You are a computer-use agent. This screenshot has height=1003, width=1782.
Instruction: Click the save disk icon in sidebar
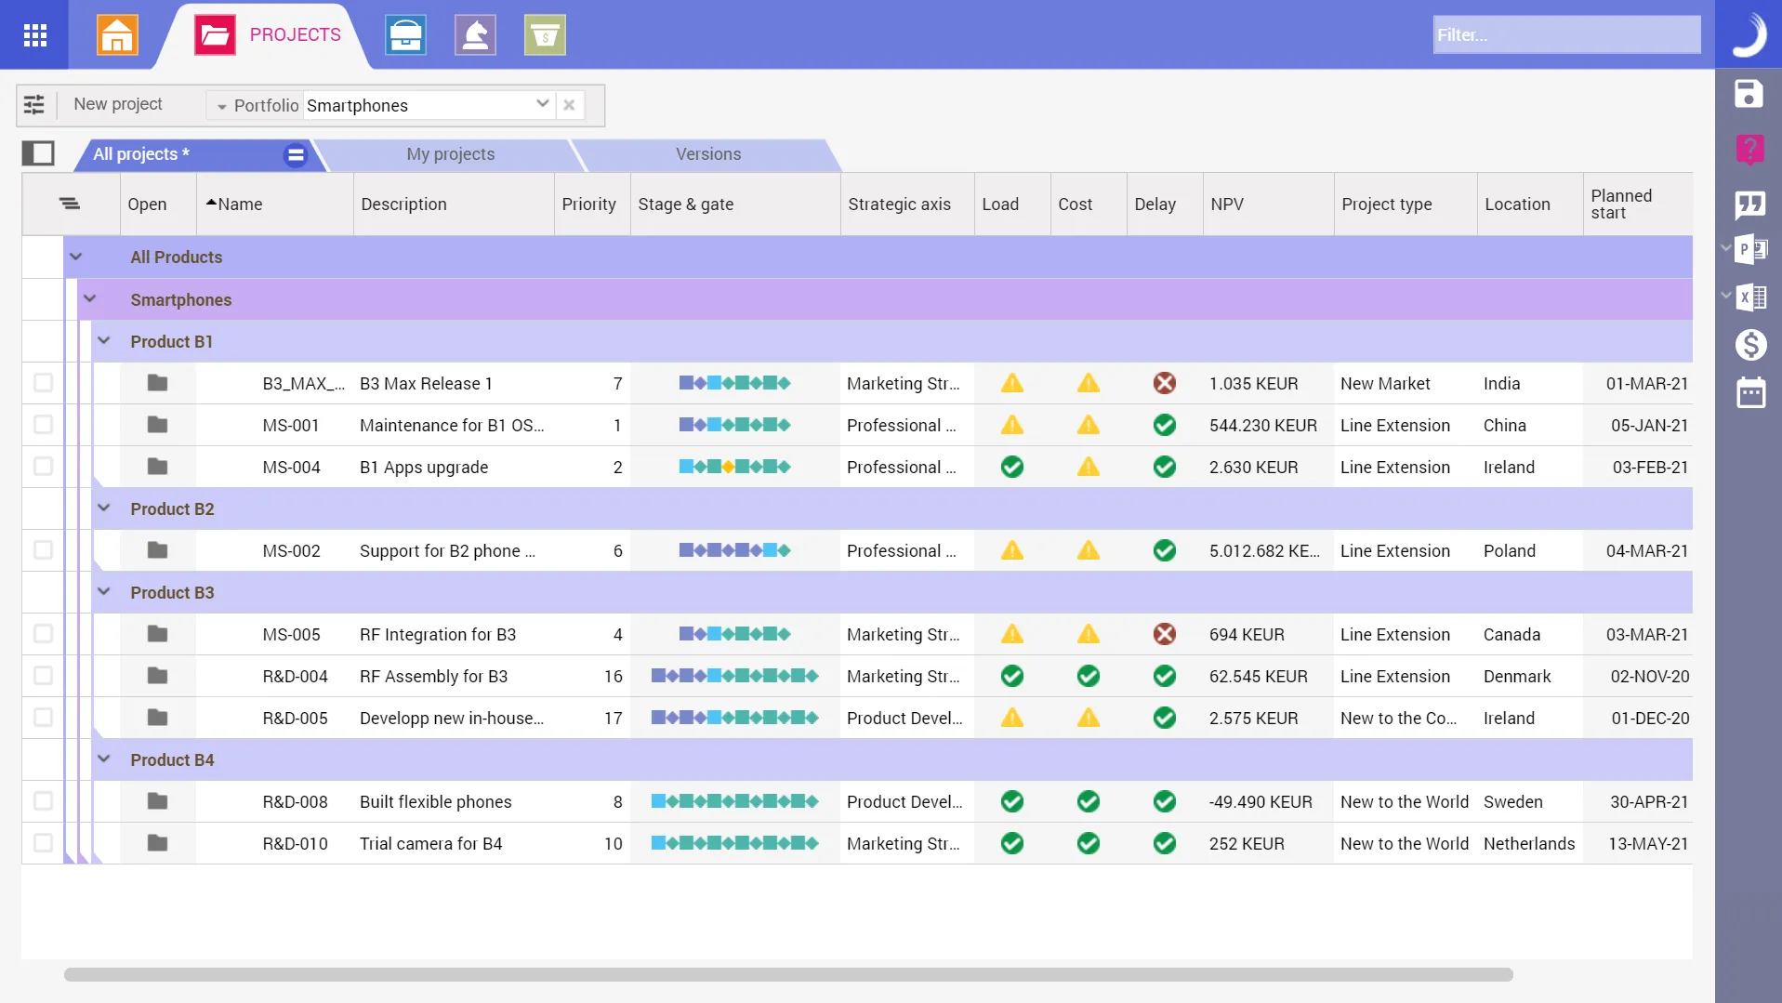pos(1749,94)
